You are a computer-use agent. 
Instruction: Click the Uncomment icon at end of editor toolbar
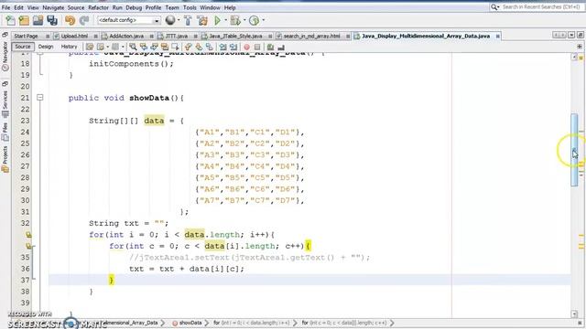281,47
